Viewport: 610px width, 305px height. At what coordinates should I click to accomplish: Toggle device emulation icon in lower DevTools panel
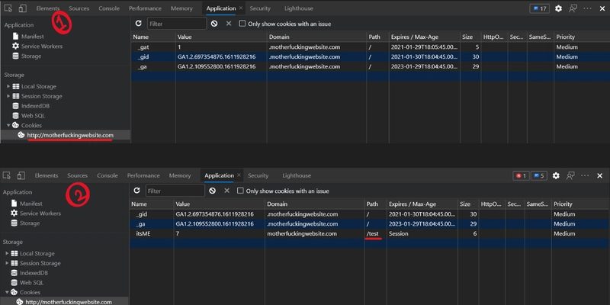tap(21, 175)
